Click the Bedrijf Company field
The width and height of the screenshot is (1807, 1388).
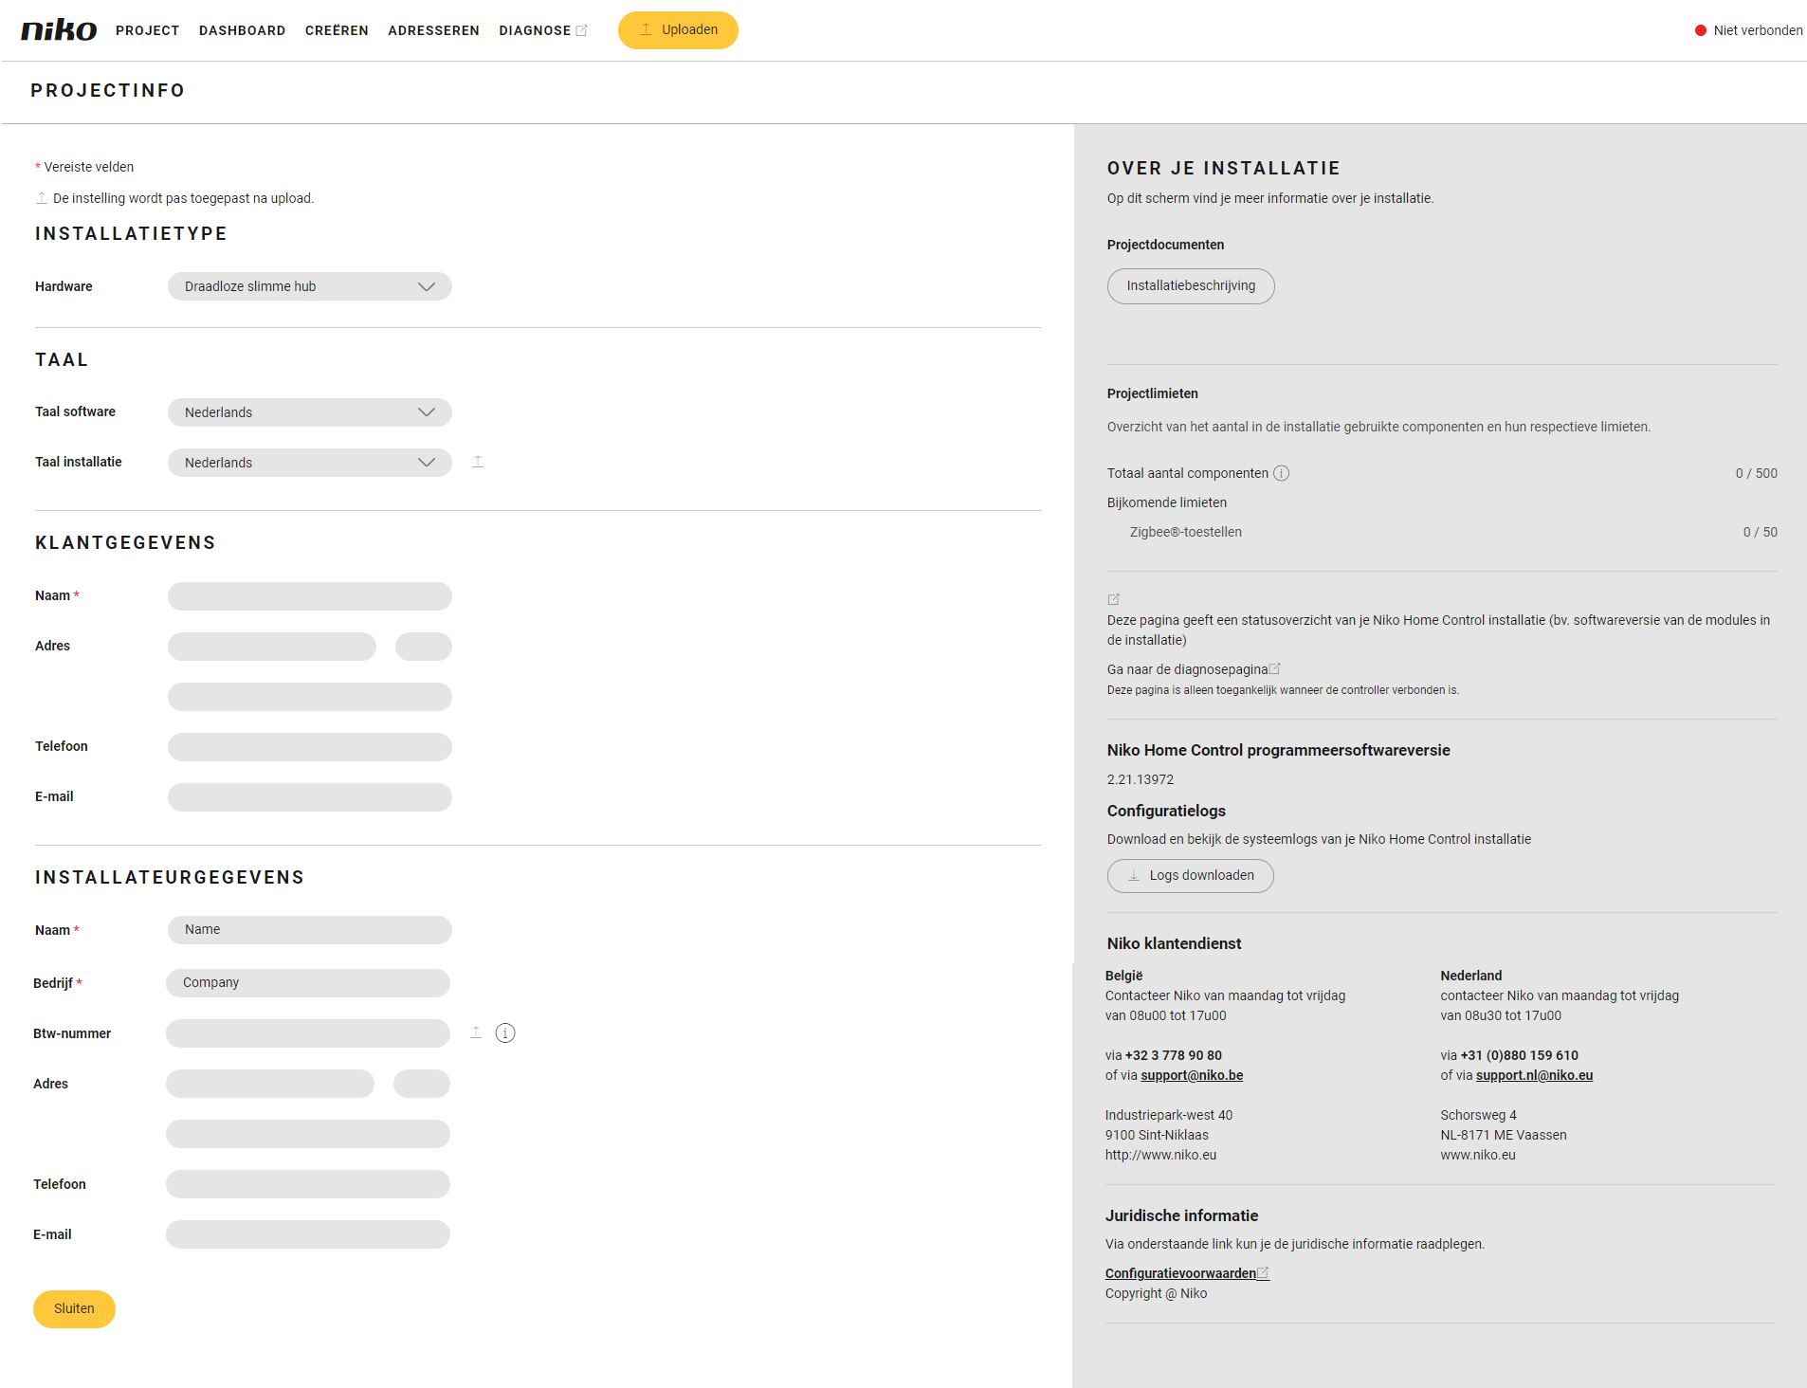click(x=308, y=983)
